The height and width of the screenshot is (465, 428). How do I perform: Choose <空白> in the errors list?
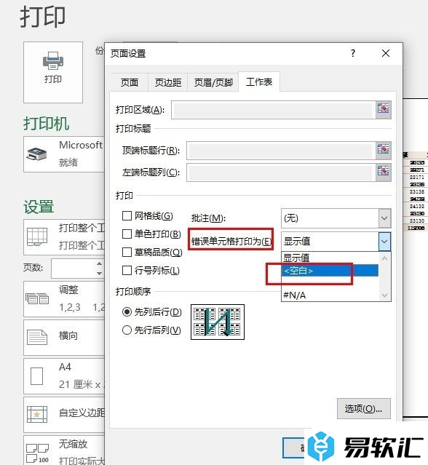tap(330, 271)
